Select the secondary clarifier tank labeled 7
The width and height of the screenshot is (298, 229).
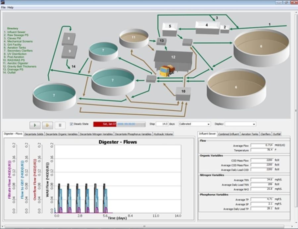tap(112, 80)
